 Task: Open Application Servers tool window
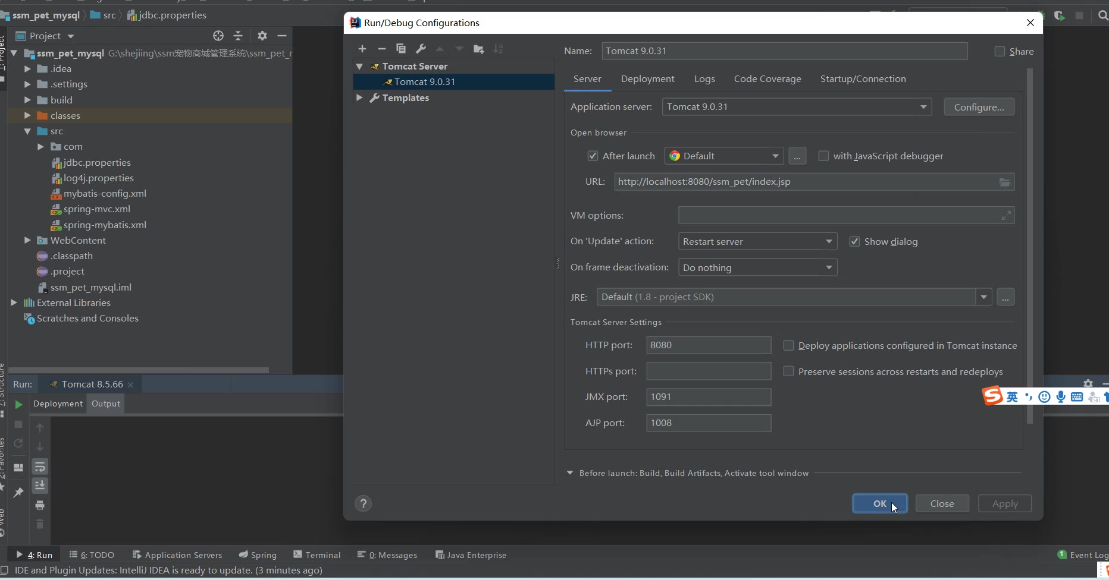pyautogui.click(x=177, y=555)
